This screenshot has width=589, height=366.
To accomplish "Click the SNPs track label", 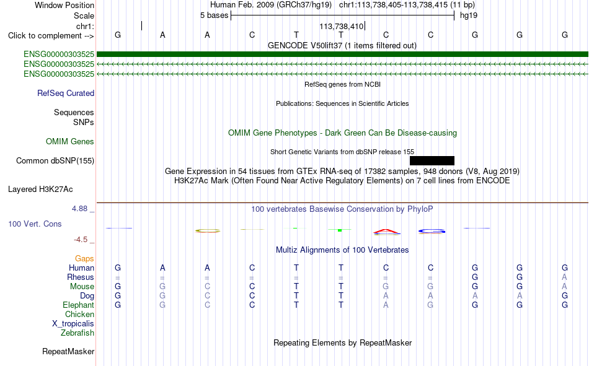I will (84, 122).
